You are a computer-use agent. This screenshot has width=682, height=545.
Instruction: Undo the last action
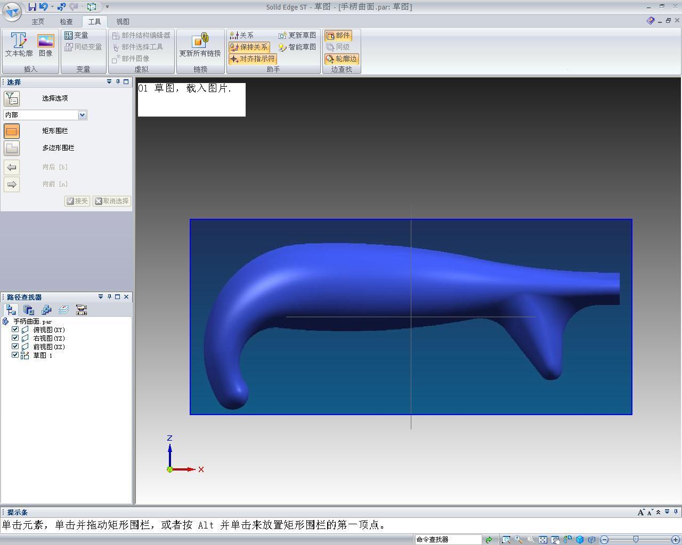pyautogui.click(x=44, y=7)
